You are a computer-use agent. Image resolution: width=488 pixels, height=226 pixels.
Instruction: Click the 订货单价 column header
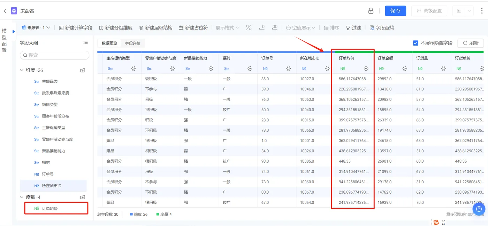point(463,58)
